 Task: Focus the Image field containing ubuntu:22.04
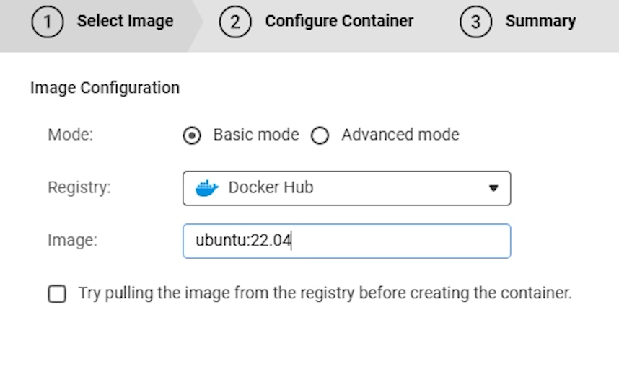(346, 241)
